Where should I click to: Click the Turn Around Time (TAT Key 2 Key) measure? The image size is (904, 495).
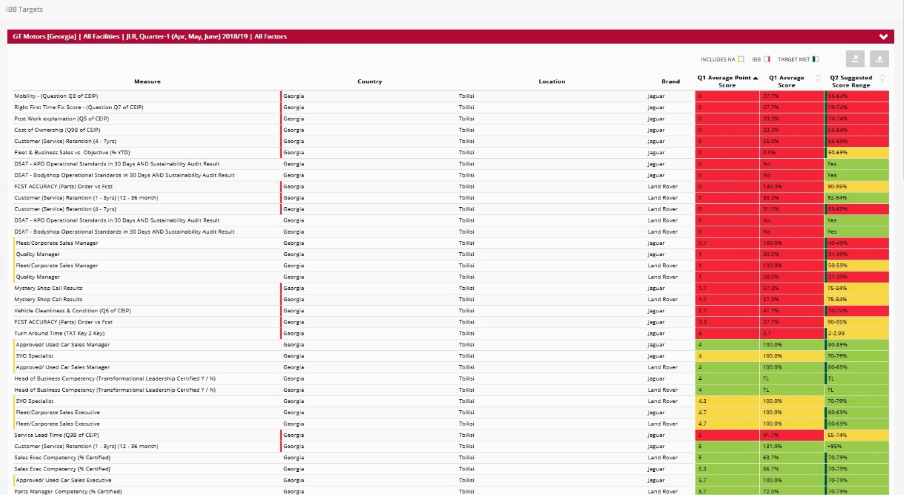[60, 334]
